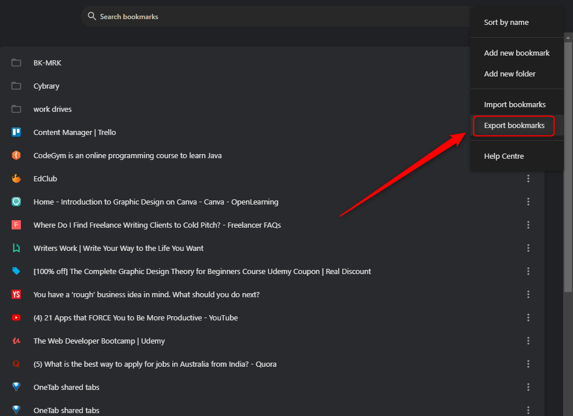
Task: Open three-dot menu for Writers Work bookmark
Action: (528, 248)
